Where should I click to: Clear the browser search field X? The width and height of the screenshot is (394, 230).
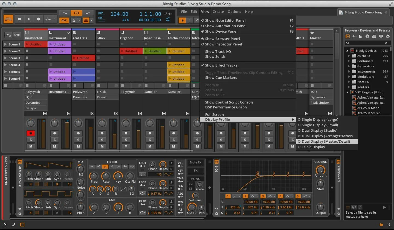(x=386, y=43)
